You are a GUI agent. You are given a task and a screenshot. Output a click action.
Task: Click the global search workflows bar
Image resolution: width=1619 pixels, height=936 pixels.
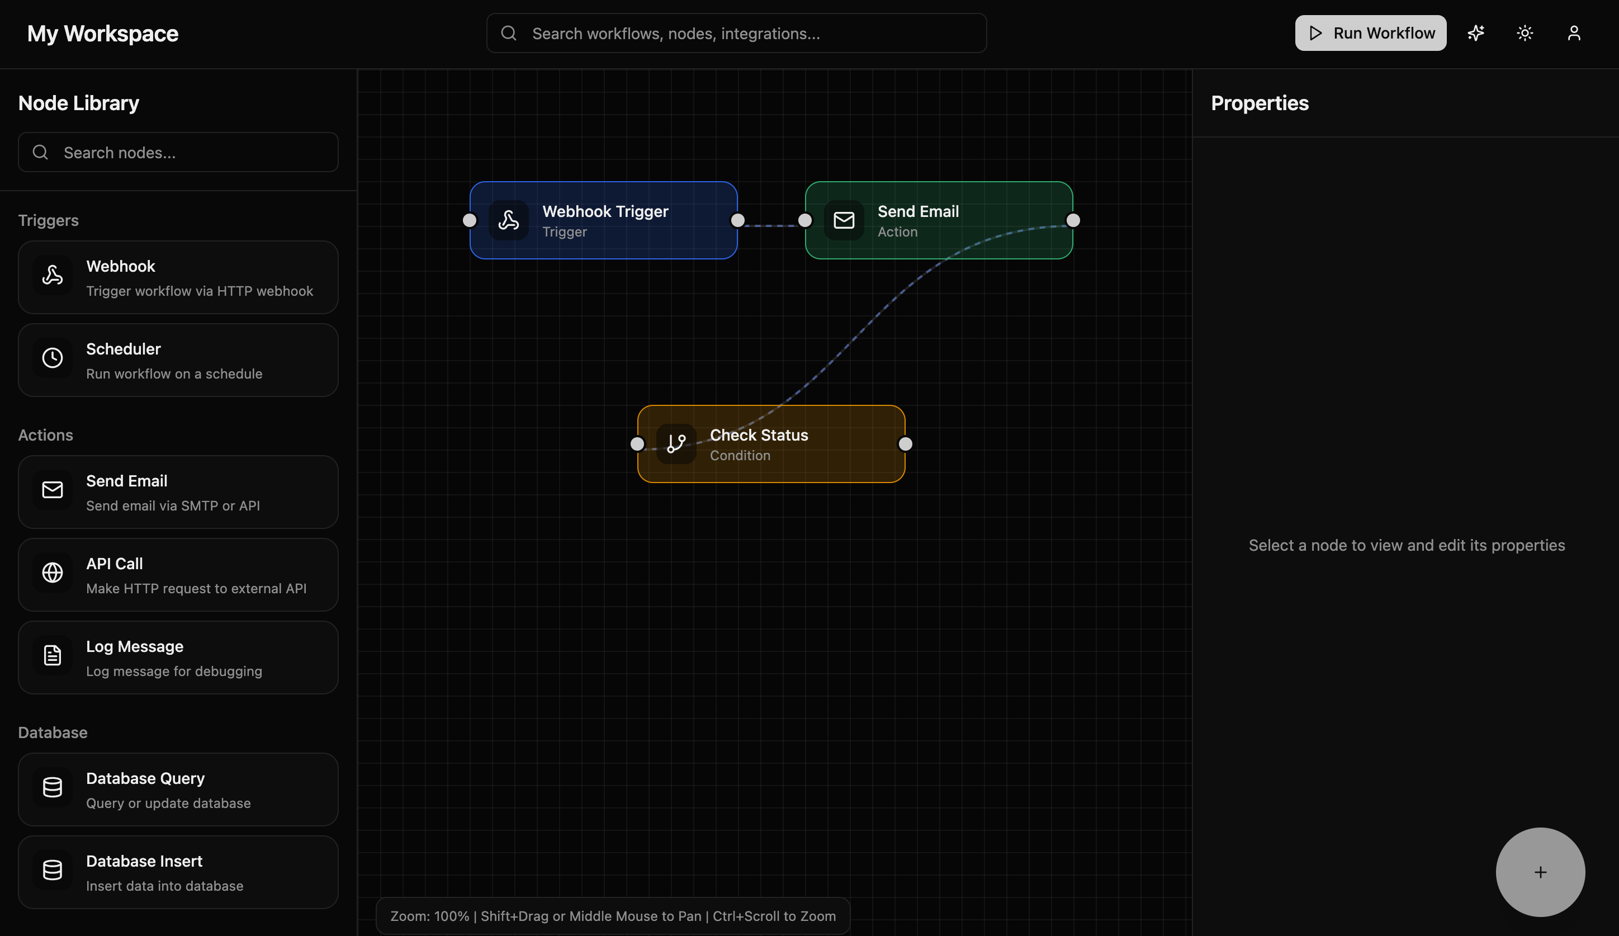[736, 33]
